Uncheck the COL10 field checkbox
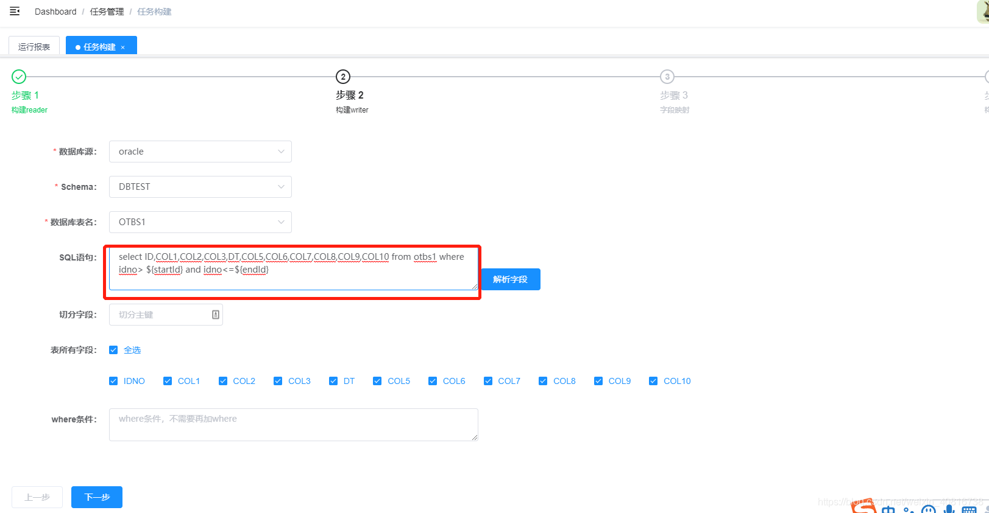Image resolution: width=989 pixels, height=513 pixels. click(x=653, y=381)
